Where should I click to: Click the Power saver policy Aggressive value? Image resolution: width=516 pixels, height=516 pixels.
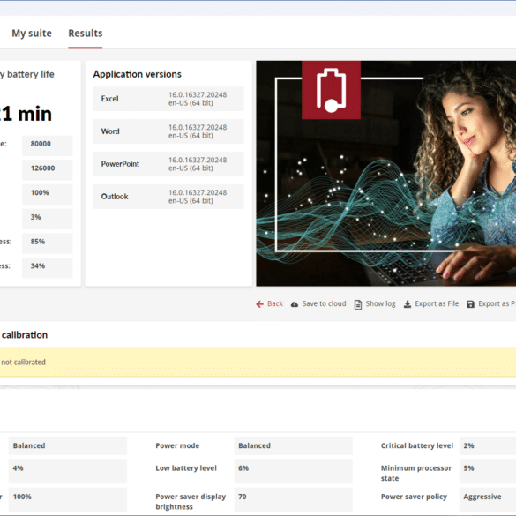488,500
